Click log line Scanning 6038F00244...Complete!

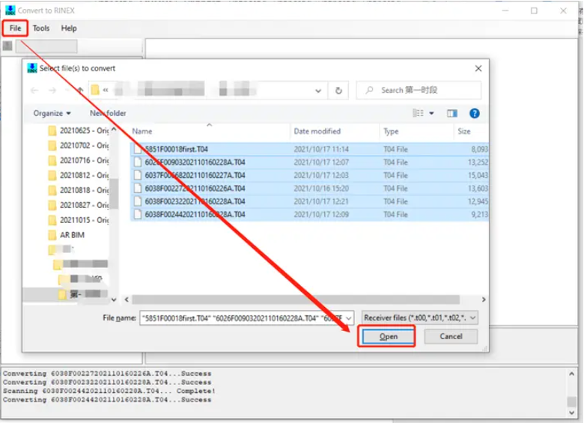coord(109,392)
